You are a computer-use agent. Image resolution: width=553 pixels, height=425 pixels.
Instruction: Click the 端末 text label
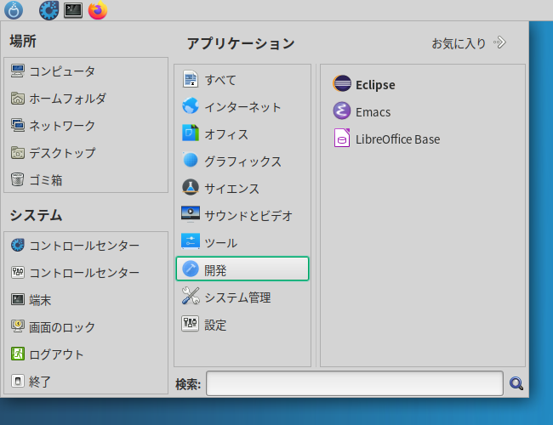(x=40, y=300)
